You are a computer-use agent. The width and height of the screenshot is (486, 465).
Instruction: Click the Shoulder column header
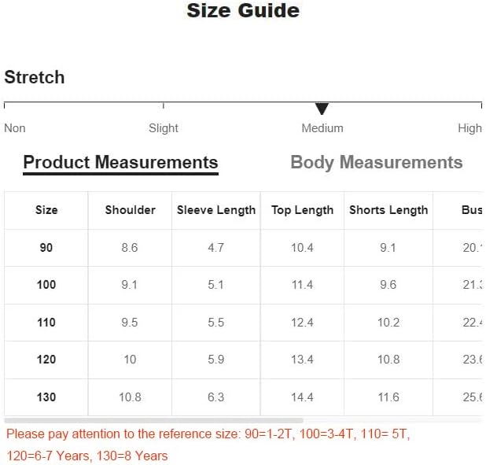131,210
